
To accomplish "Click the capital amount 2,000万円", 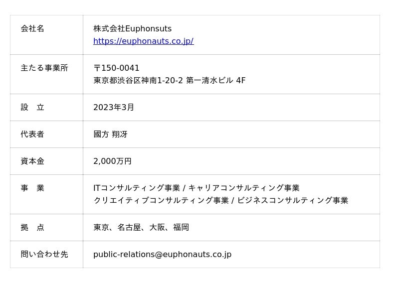I will [x=112, y=161].
